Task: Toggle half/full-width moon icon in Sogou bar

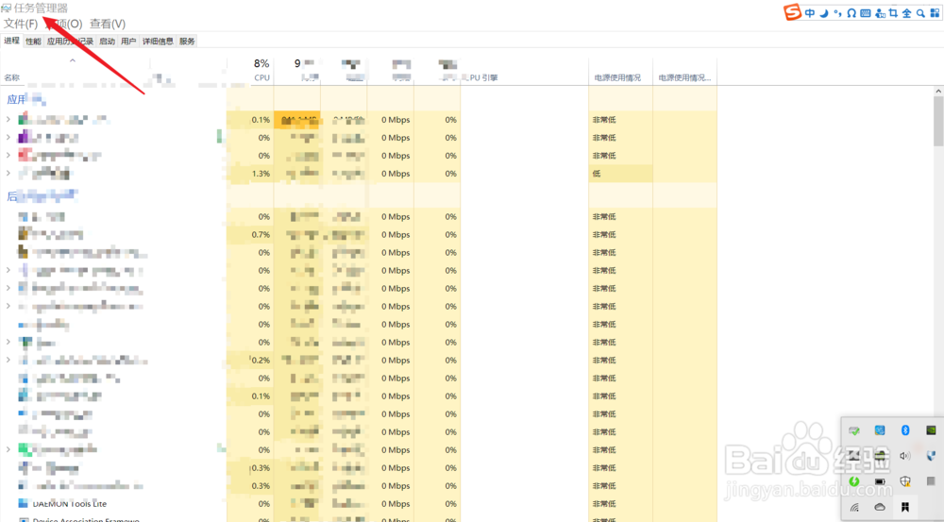Action: [823, 12]
